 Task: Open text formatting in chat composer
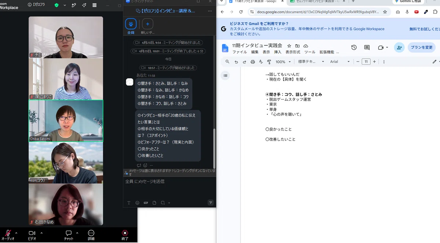click(x=129, y=203)
